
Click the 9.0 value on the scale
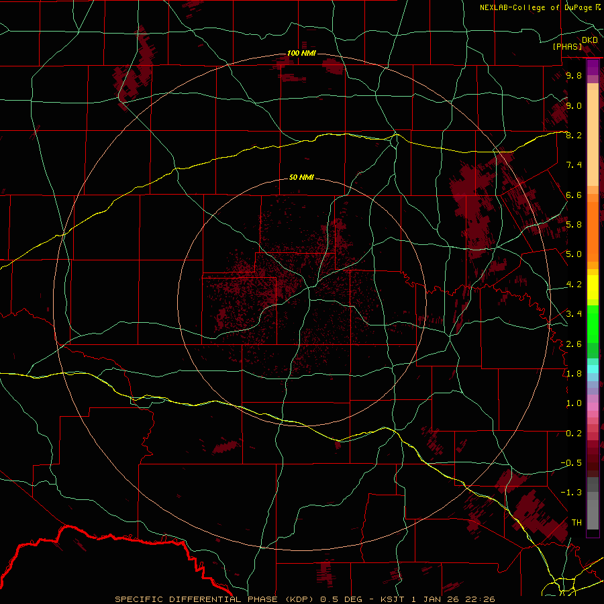coord(574,105)
